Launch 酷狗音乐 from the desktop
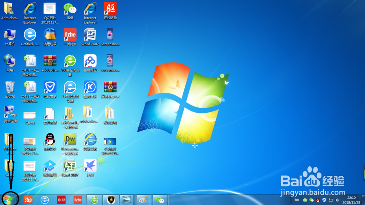This screenshot has width=365, height=205. point(90,90)
